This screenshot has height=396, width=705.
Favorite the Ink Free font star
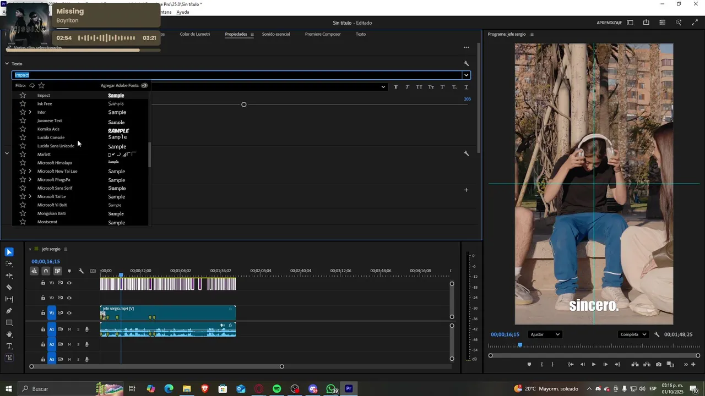[x=23, y=103]
